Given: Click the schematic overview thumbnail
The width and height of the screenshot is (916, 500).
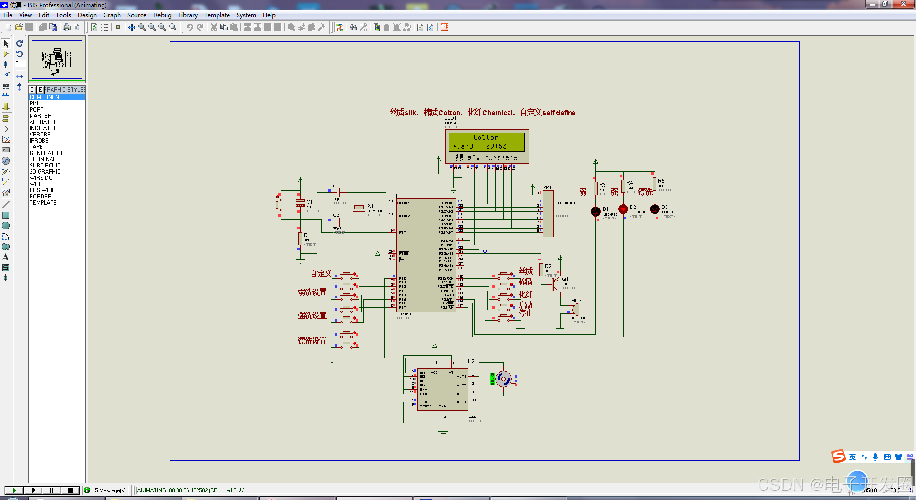Looking at the screenshot, I should pos(57,59).
